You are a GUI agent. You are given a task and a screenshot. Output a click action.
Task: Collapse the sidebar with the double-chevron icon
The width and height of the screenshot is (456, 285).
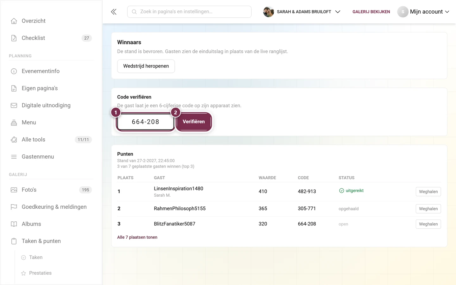[114, 12]
